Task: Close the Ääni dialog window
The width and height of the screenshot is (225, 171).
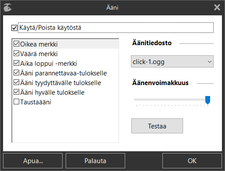Action: 217,7
